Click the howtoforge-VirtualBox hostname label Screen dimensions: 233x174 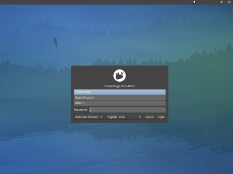click(x=119, y=86)
